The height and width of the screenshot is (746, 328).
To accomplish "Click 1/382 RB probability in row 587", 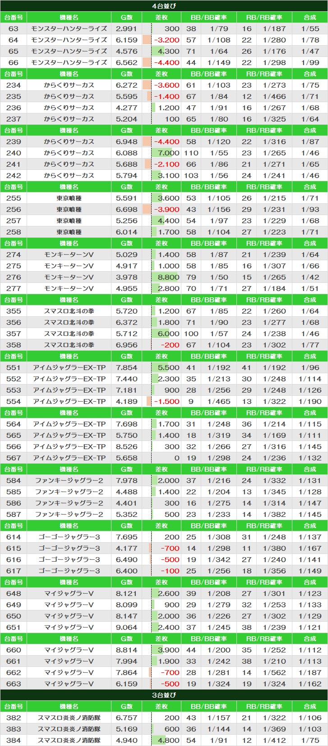I will (274, 514).
